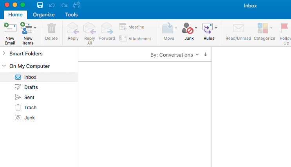Open the By: Conversations sort dropdown
The width and height of the screenshot is (291, 167).
[x=174, y=55]
